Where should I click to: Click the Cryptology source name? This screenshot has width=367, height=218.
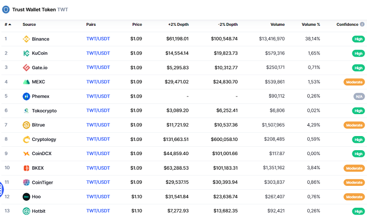point(44,139)
